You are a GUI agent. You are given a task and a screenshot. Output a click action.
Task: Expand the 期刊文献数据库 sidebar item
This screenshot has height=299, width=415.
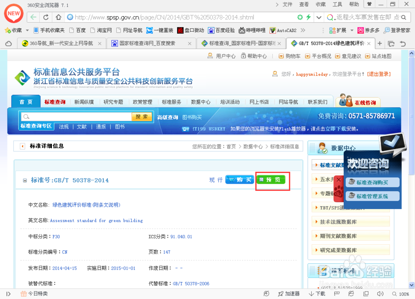click(351, 236)
